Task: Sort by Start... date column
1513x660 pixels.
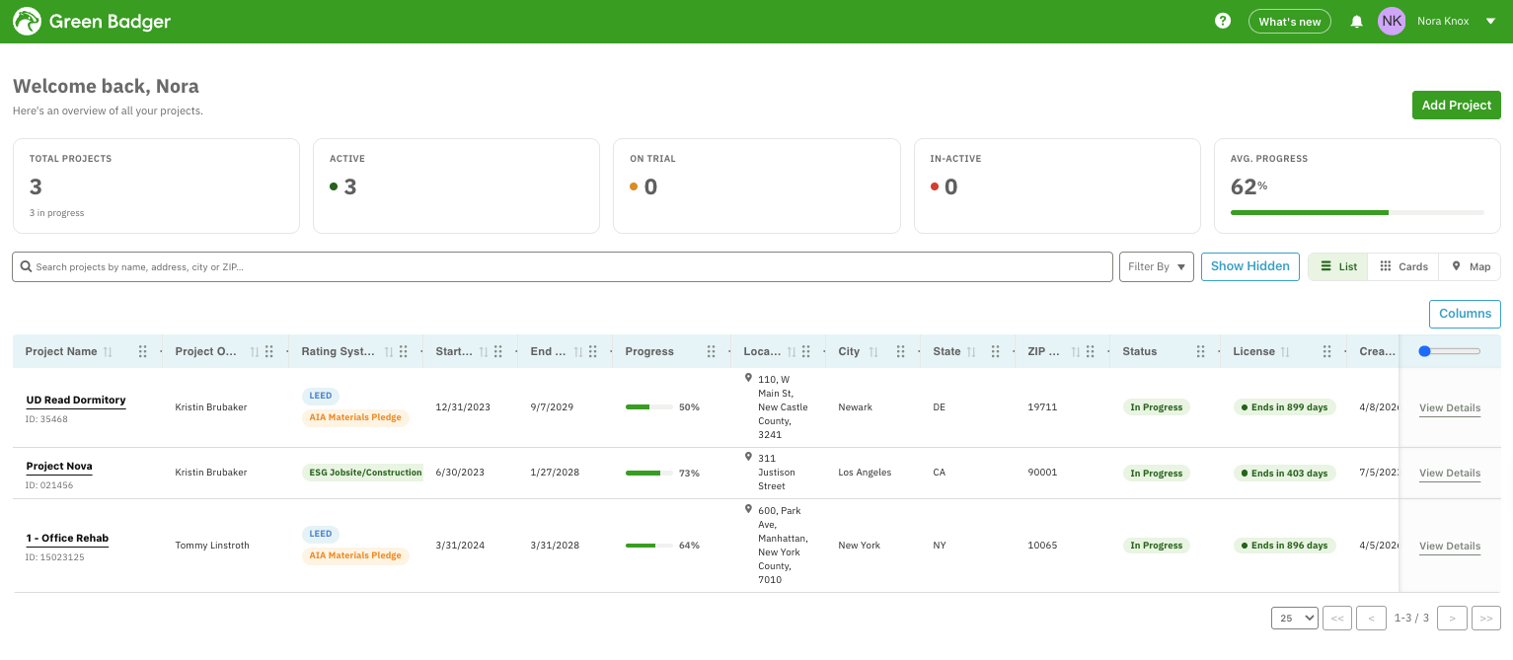Action: tap(484, 351)
